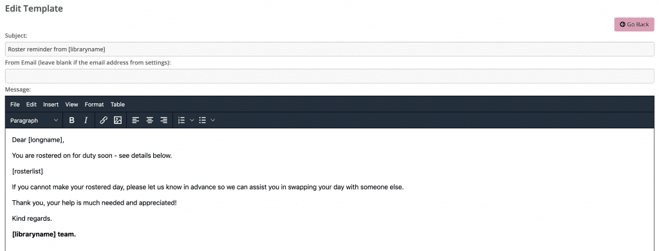
Task: Open the Paragraph style dropdown
Action: tap(35, 120)
